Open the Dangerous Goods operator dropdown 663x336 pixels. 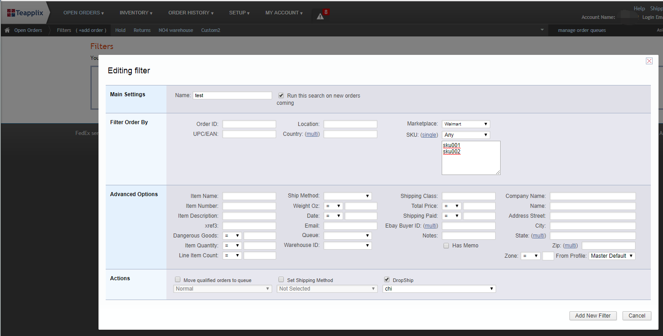pos(232,236)
